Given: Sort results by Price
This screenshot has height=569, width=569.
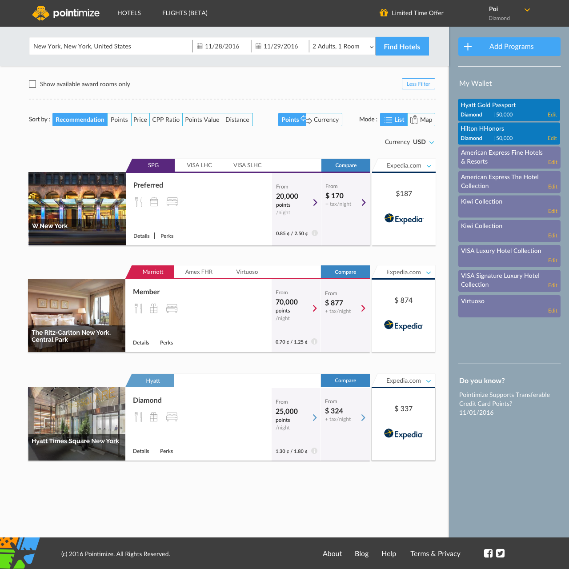Looking at the screenshot, I should [140, 120].
